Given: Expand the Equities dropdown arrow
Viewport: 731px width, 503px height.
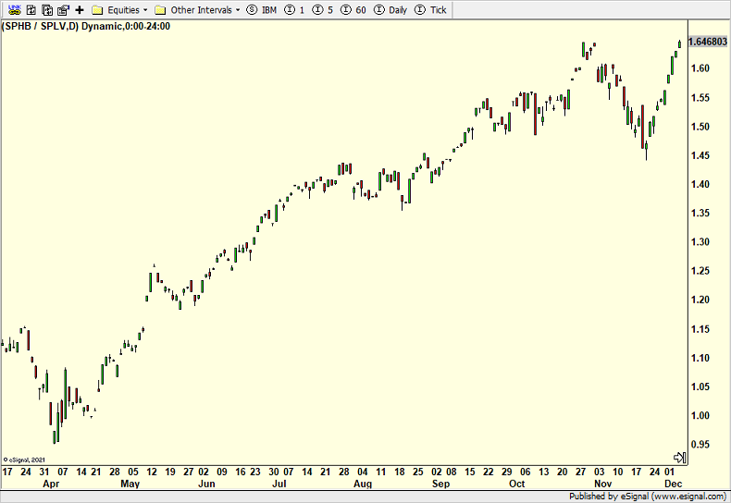Looking at the screenshot, I should [x=146, y=9].
